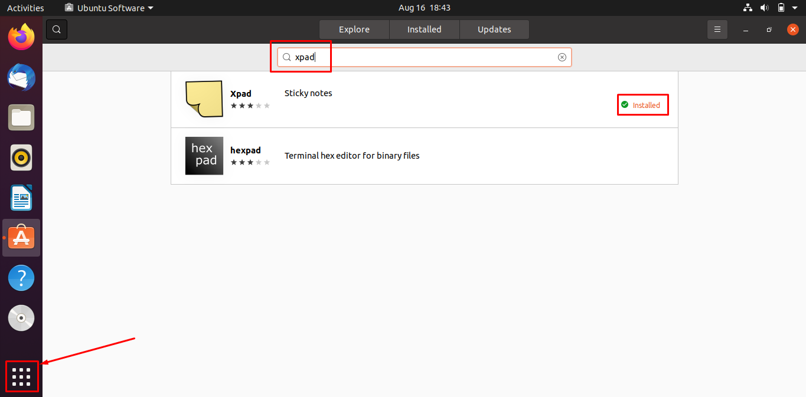Viewport: 806px width, 397px height.
Task: Open battery indicator in top bar
Action: (x=781, y=8)
